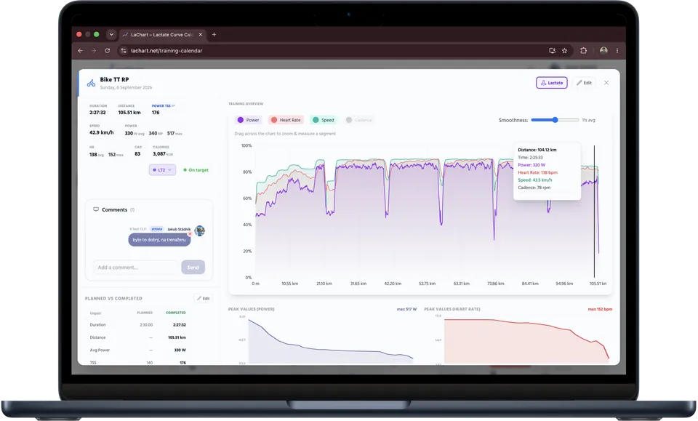The image size is (698, 421).
Task: Open the browser Extensions puzzle icon
Action: (584, 51)
